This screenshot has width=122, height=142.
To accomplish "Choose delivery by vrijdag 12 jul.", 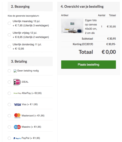I will (9, 35).
